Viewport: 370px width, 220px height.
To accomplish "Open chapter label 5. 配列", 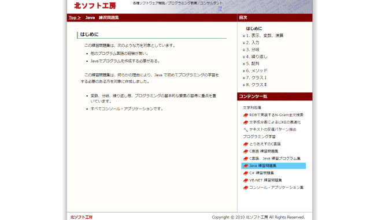I will point(253,64).
